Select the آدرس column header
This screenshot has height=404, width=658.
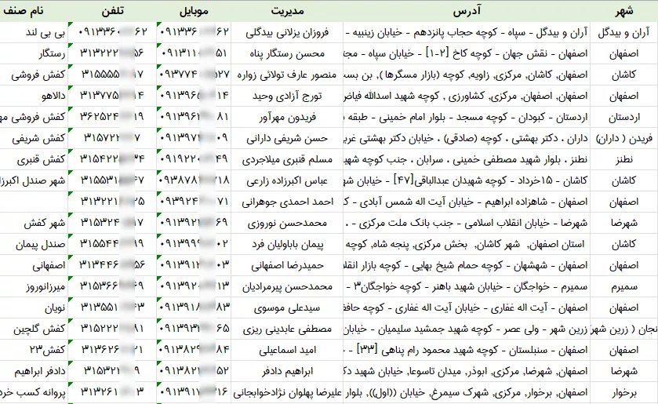coord(467,11)
